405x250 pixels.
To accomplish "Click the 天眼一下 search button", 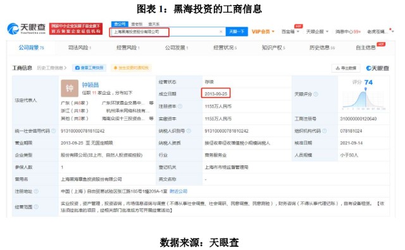I will click(237, 32).
